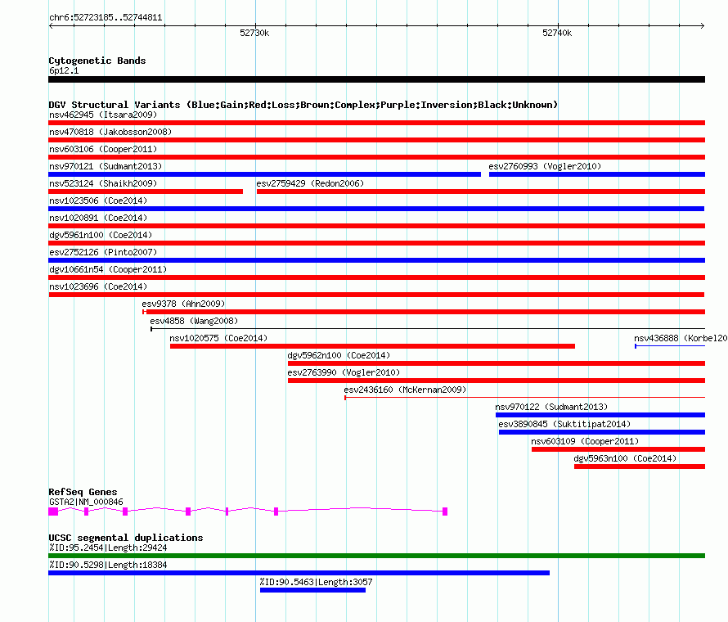
Task: Click the %ID:90.5463|Length:3057 duplication label
Action: pos(317,582)
